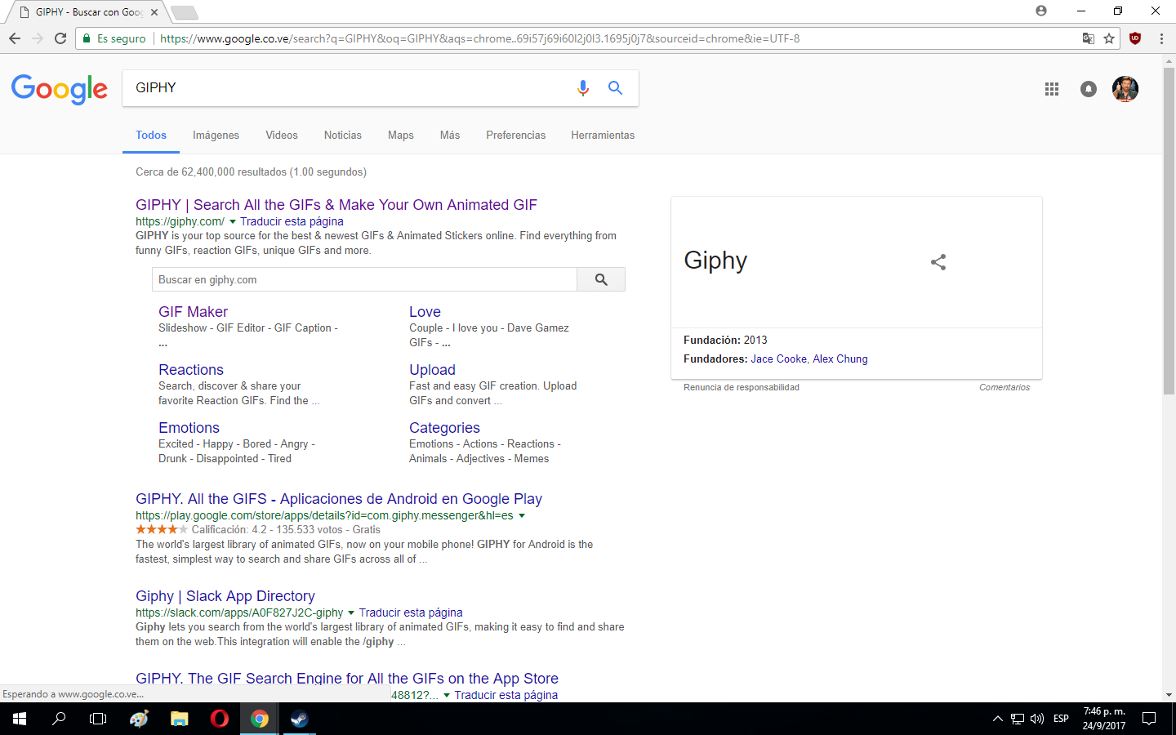The image size is (1176, 735).
Task: Reload the page with refresh icon
Action: (60, 38)
